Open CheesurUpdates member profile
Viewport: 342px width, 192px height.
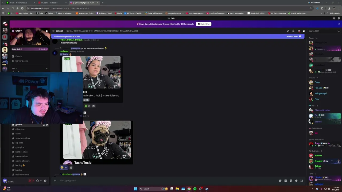click(x=322, y=110)
